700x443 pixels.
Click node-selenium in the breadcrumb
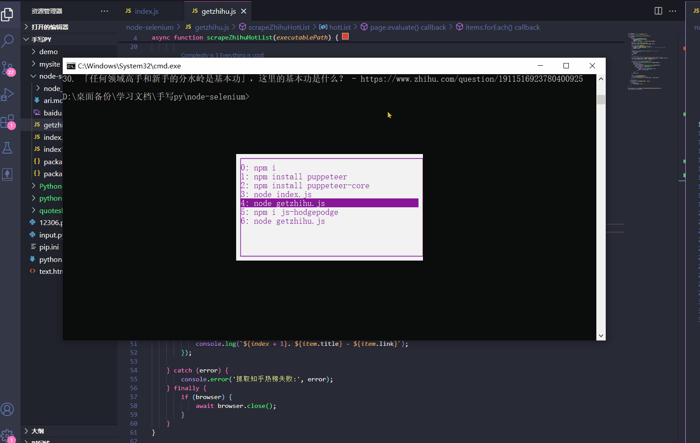150,27
